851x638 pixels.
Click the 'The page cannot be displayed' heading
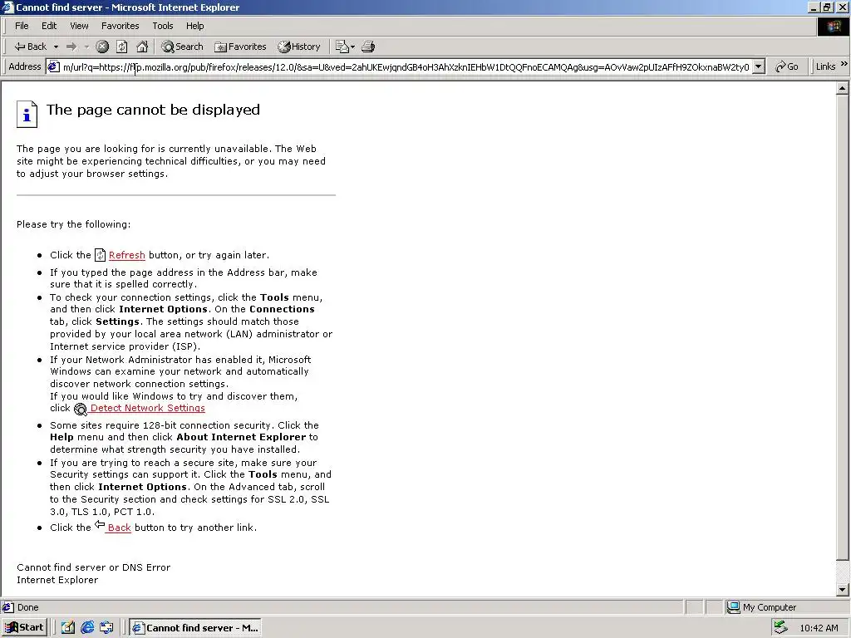point(153,110)
